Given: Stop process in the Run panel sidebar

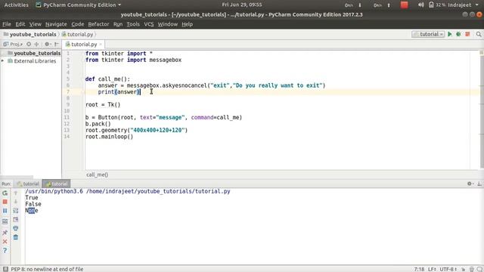Looking at the screenshot, I should (5, 202).
